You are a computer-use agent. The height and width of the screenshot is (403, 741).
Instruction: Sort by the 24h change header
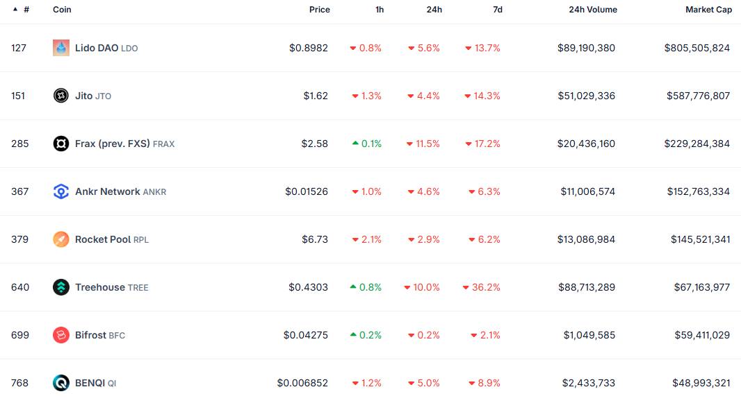(x=434, y=10)
